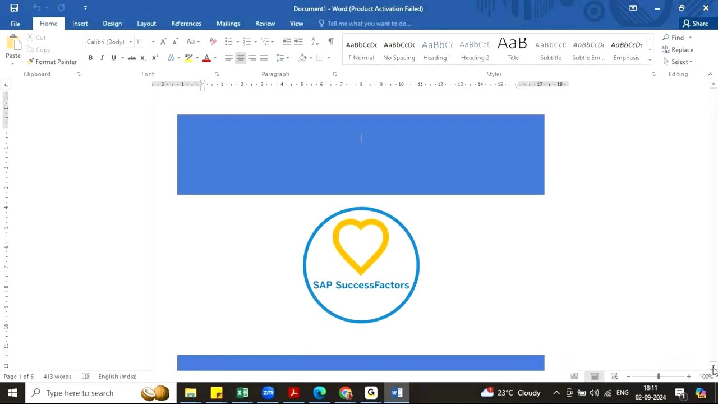
Task: Switch to Web Layout view
Action: 614,377
